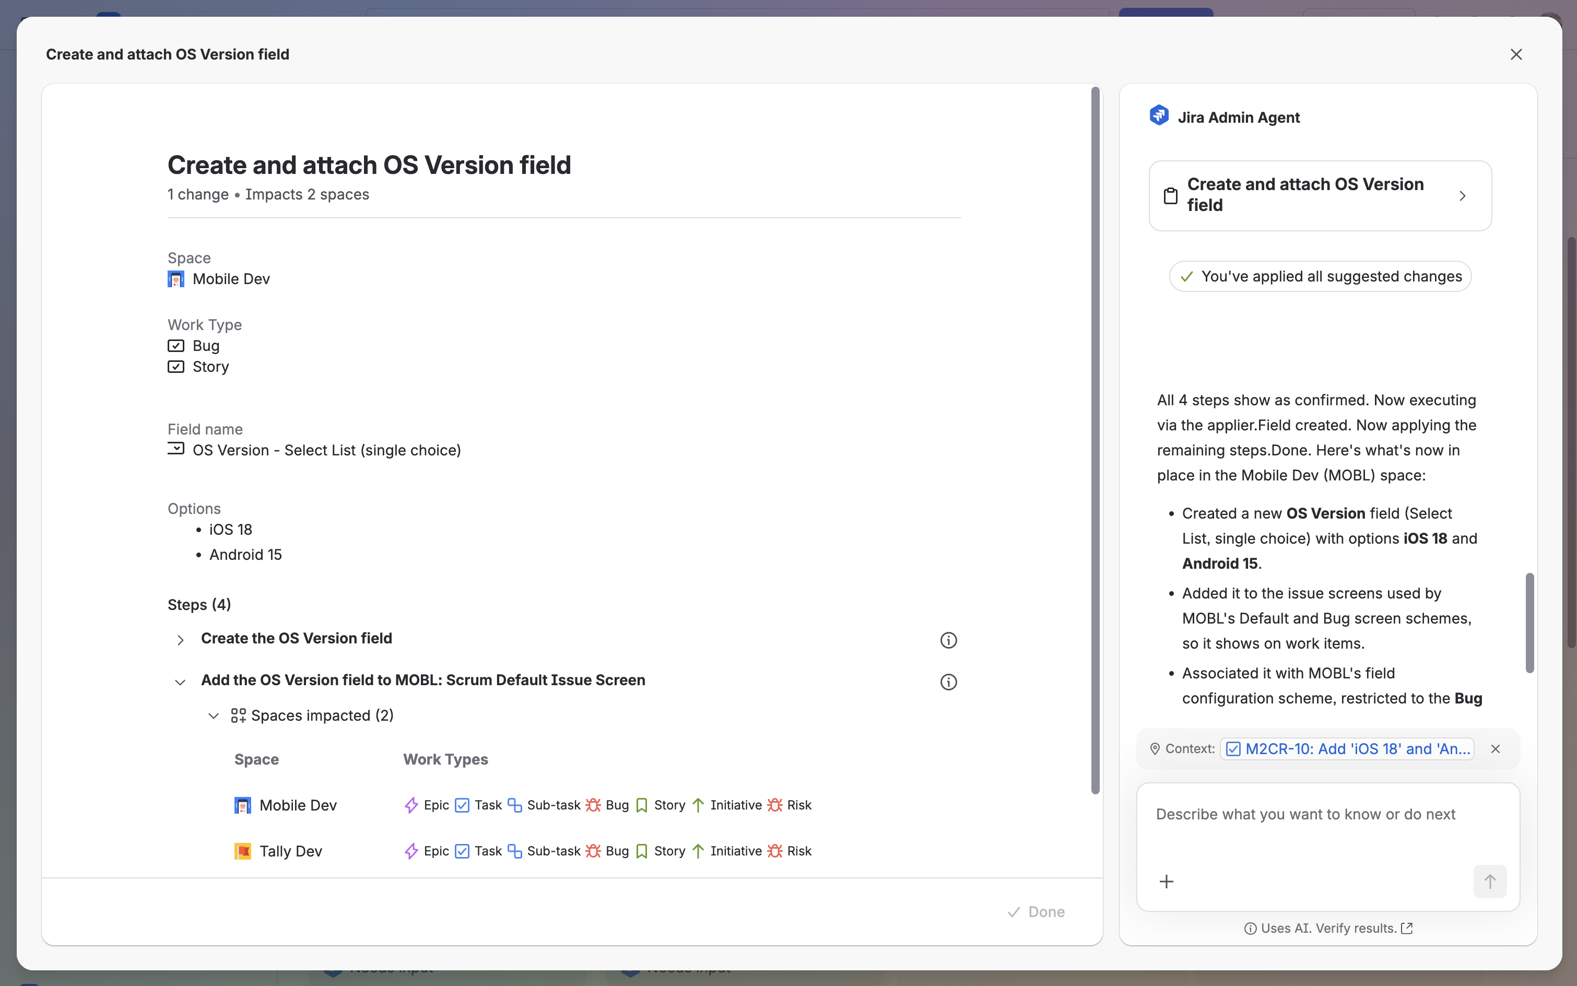Click the Sub-task icon in Mobile Dev row

pyautogui.click(x=514, y=805)
